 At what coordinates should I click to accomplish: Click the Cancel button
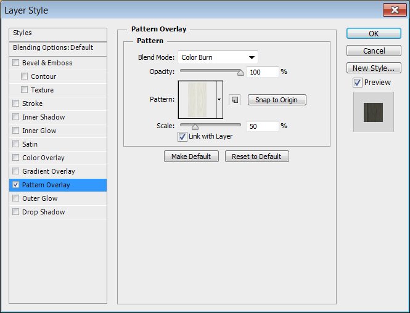tap(374, 51)
